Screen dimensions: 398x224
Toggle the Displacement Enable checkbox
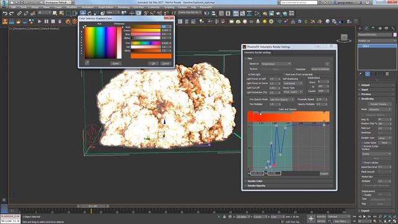click(x=363, y=195)
